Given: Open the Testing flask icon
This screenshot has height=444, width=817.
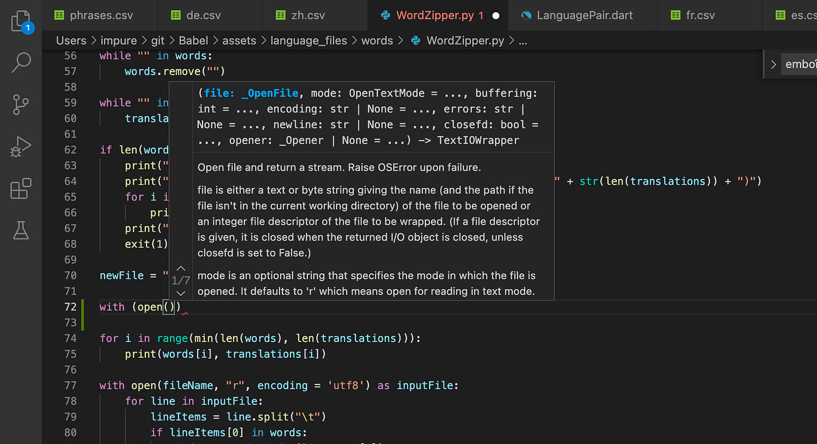Looking at the screenshot, I should [21, 231].
